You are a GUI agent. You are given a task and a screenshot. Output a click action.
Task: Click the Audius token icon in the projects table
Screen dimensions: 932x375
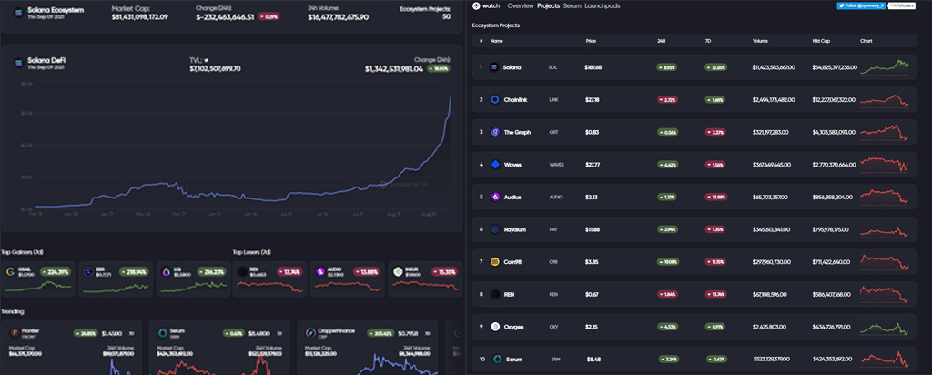point(494,197)
